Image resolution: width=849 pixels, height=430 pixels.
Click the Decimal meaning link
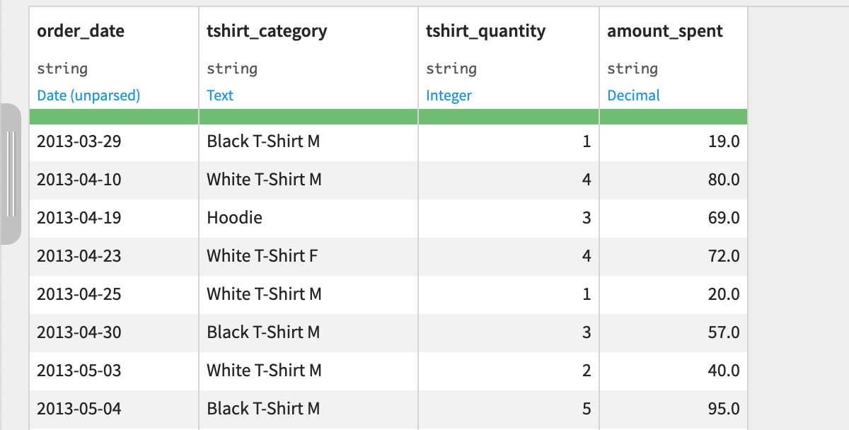point(633,95)
